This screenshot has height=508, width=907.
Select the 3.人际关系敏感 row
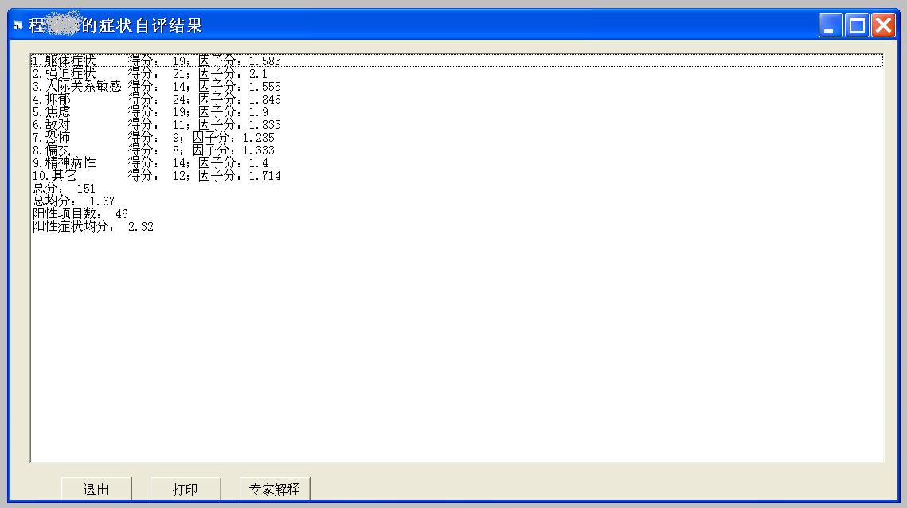[156, 87]
